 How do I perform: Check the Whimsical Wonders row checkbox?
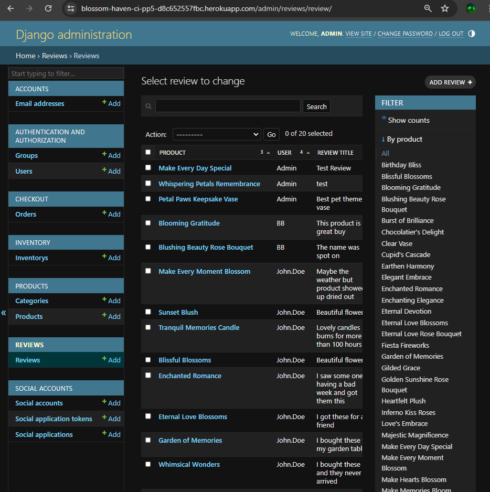tap(148, 464)
